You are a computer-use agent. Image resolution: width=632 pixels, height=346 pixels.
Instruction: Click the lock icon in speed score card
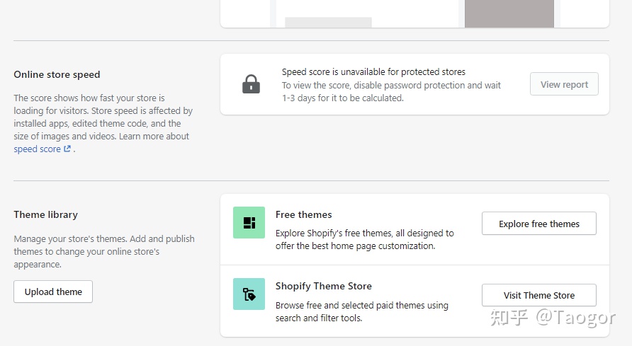(x=251, y=85)
